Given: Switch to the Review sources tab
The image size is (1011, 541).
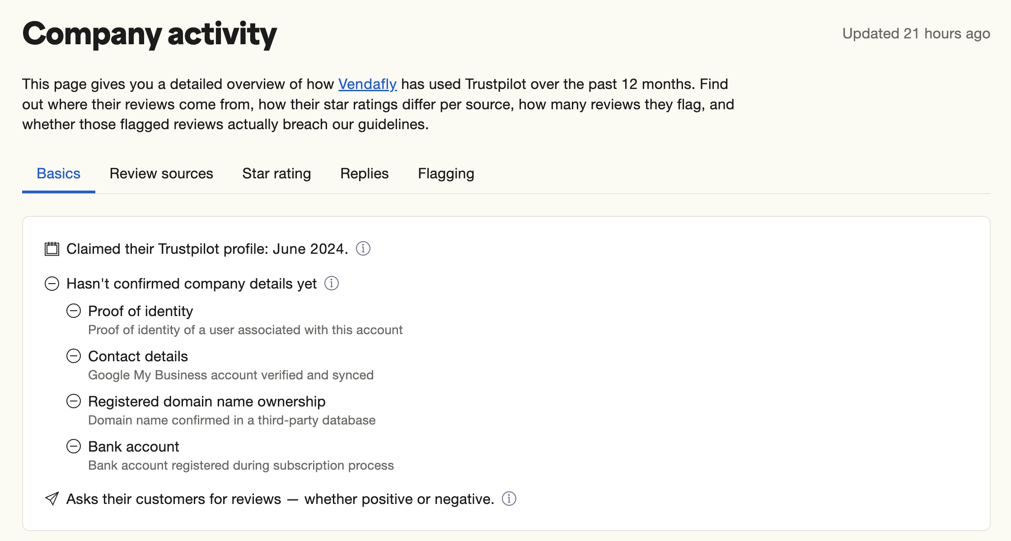Looking at the screenshot, I should pyautogui.click(x=161, y=173).
